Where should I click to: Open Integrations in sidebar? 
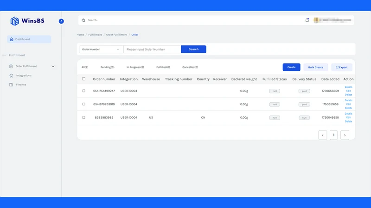pyautogui.click(x=24, y=75)
